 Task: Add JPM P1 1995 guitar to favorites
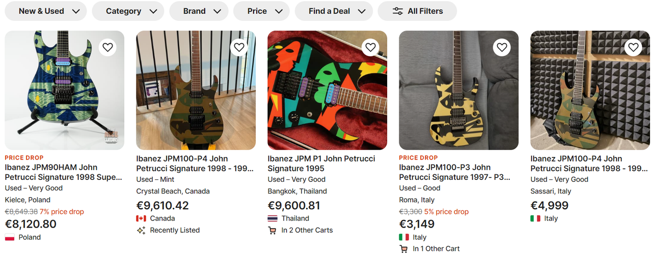pyautogui.click(x=370, y=47)
